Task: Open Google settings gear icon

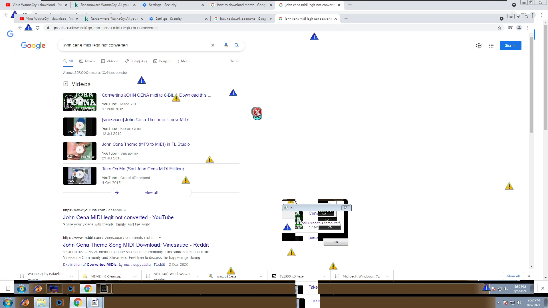Action: pyautogui.click(x=479, y=46)
